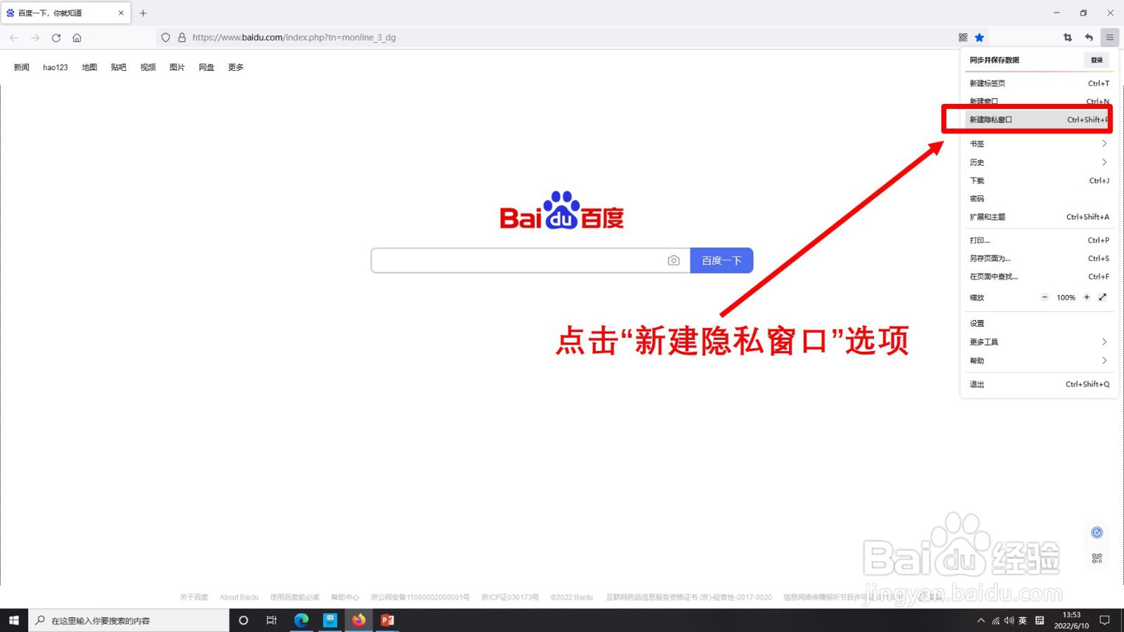Open the hao123 link

[55, 67]
